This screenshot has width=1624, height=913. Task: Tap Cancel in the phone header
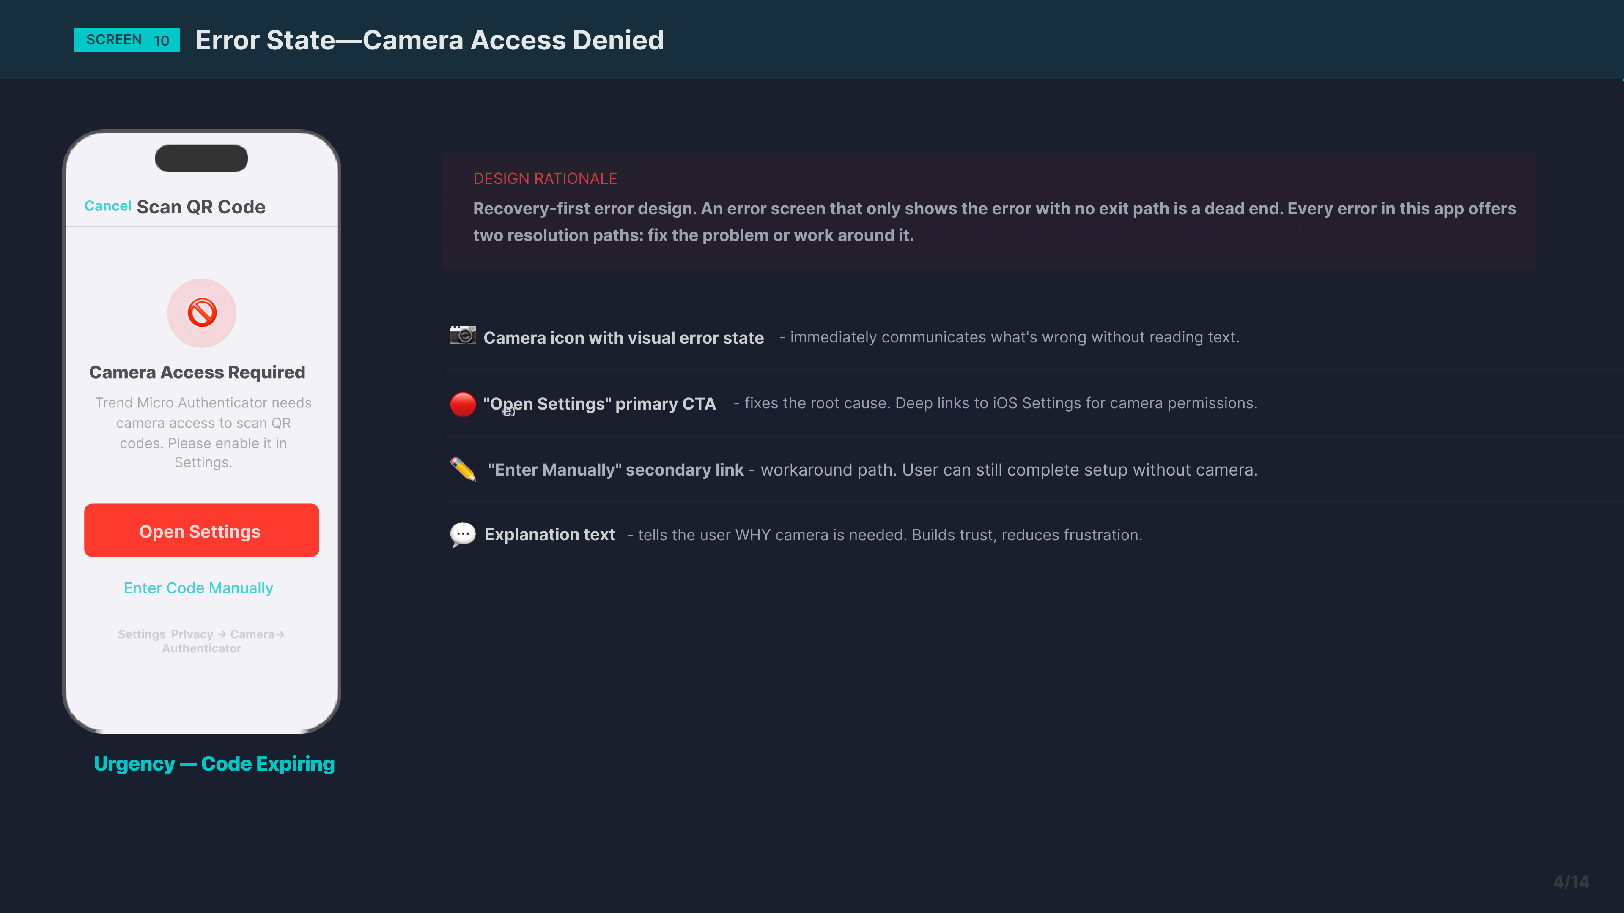click(x=108, y=206)
